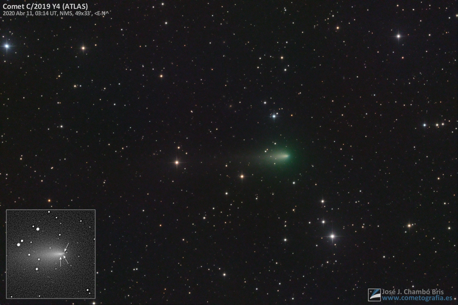Click the brightest white star in lower right
Image resolution: width=458 pixels, height=305 pixels.
click(332, 236)
